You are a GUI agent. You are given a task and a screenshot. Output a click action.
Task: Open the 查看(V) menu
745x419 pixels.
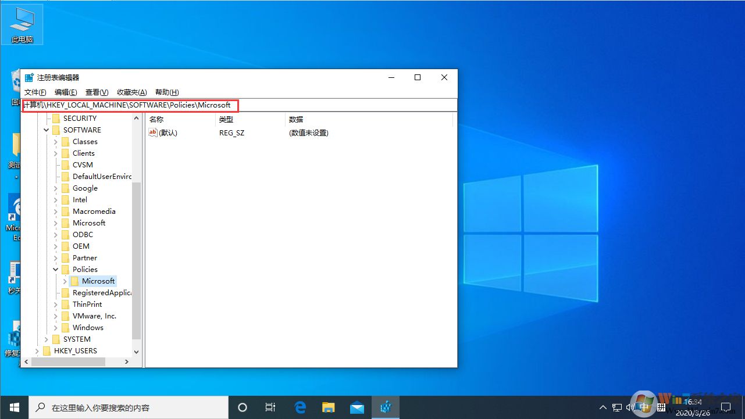(x=96, y=92)
